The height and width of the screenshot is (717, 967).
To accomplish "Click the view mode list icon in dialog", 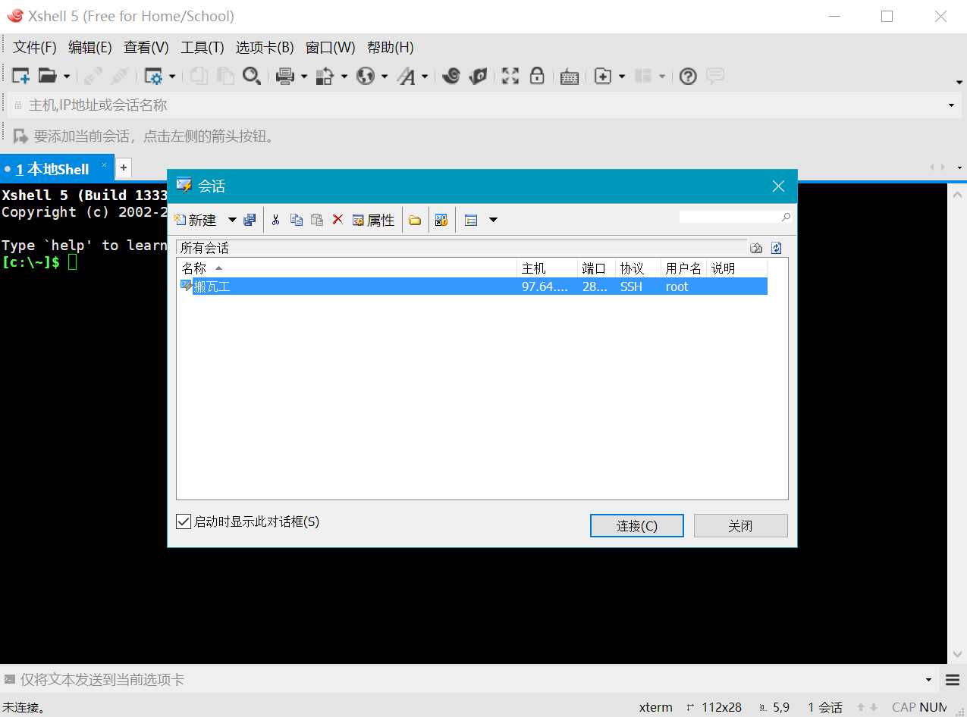I will [x=471, y=221].
